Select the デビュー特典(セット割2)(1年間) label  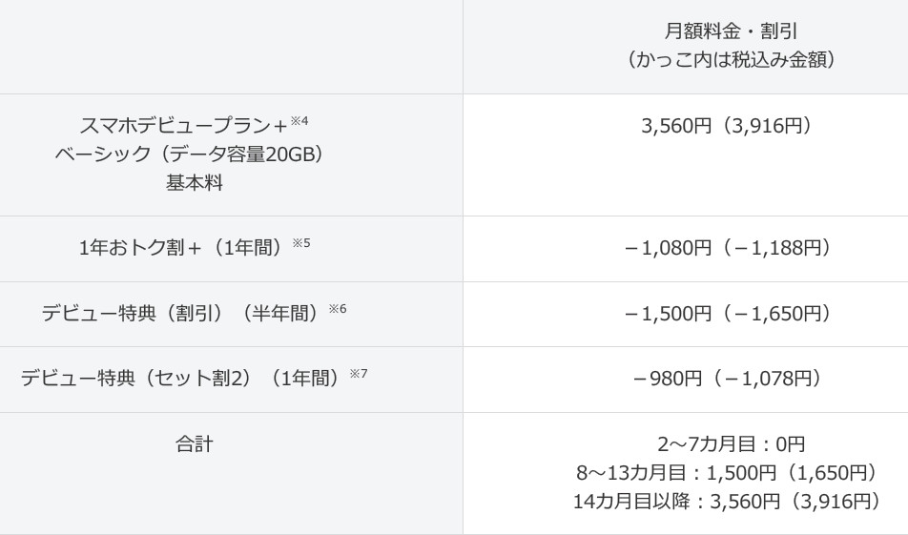tap(181, 379)
